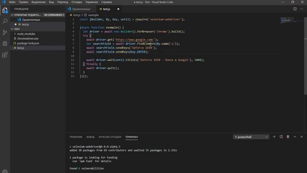
Task: Collapse the open editors section
Action: coord(12,15)
